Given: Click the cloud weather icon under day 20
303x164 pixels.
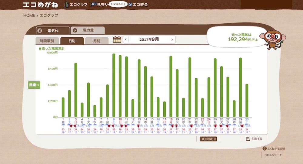Looking at the screenshot, I should point(184,126).
